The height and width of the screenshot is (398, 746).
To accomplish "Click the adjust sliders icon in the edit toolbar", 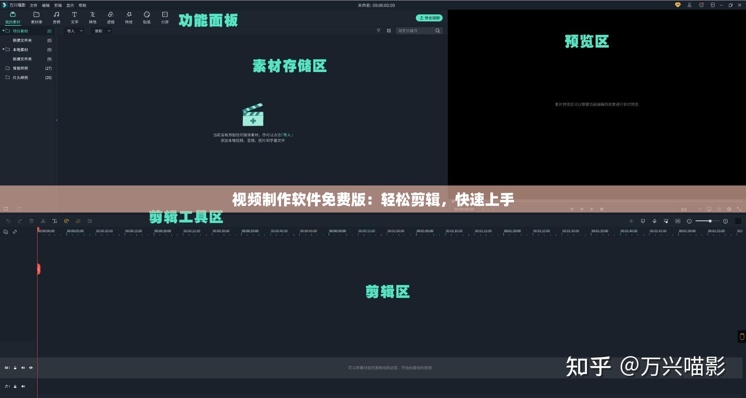I will (x=90, y=221).
